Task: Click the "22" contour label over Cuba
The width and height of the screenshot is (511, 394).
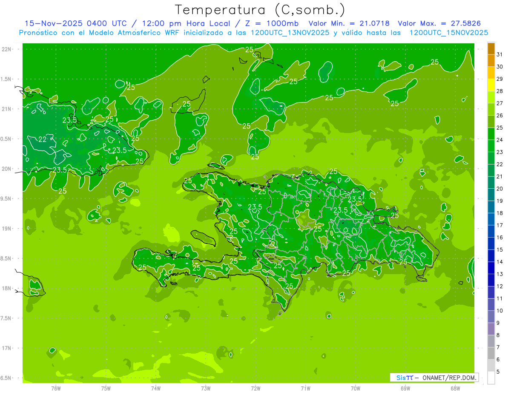Action: 43,139
